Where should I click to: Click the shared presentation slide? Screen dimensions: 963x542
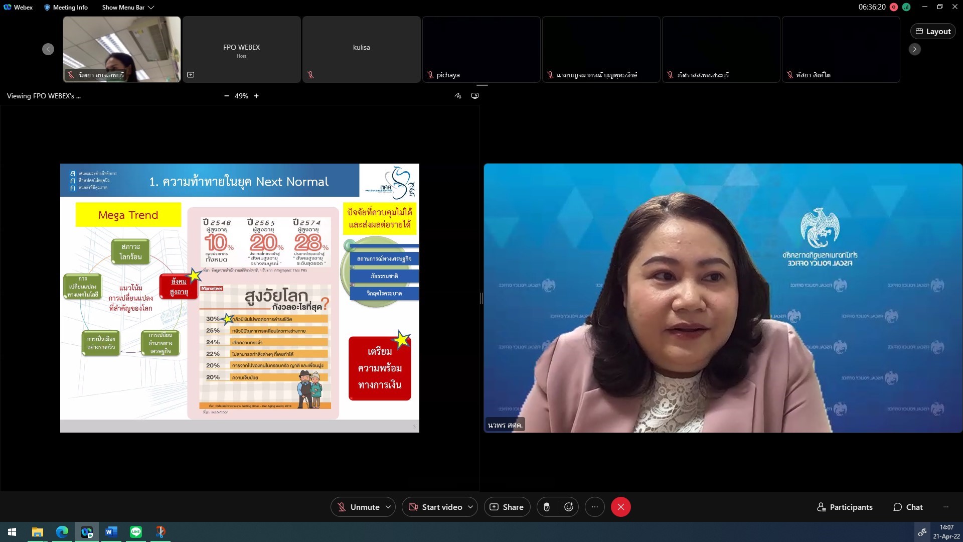[x=240, y=298]
